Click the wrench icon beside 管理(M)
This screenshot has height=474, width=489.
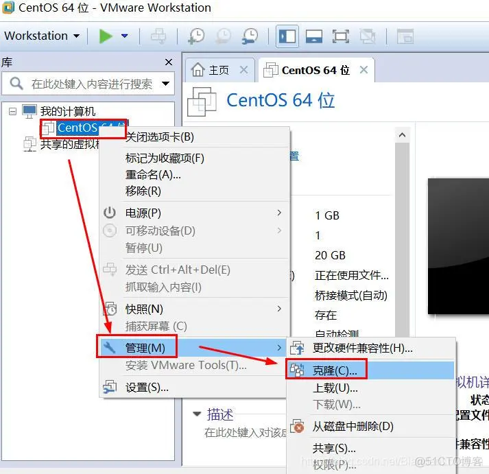pyautogui.click(x=110, y=347)
